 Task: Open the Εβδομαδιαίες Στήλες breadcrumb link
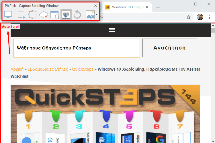[x=48, y=69]
